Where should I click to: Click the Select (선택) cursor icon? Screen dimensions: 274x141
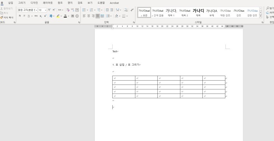tap(267, 17)
